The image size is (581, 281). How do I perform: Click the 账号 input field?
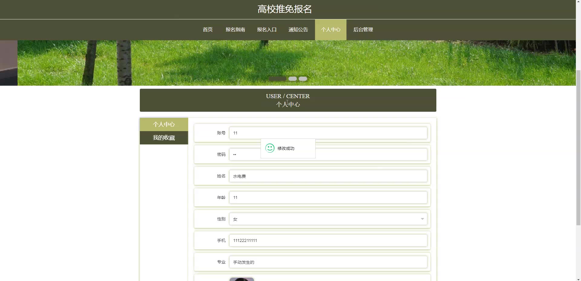(328, 133)
